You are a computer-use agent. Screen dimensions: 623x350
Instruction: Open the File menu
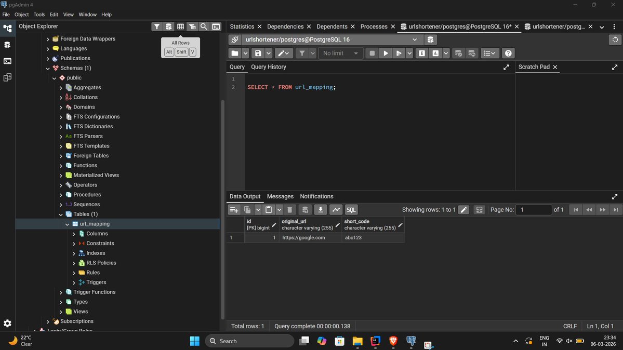[6, 15]
